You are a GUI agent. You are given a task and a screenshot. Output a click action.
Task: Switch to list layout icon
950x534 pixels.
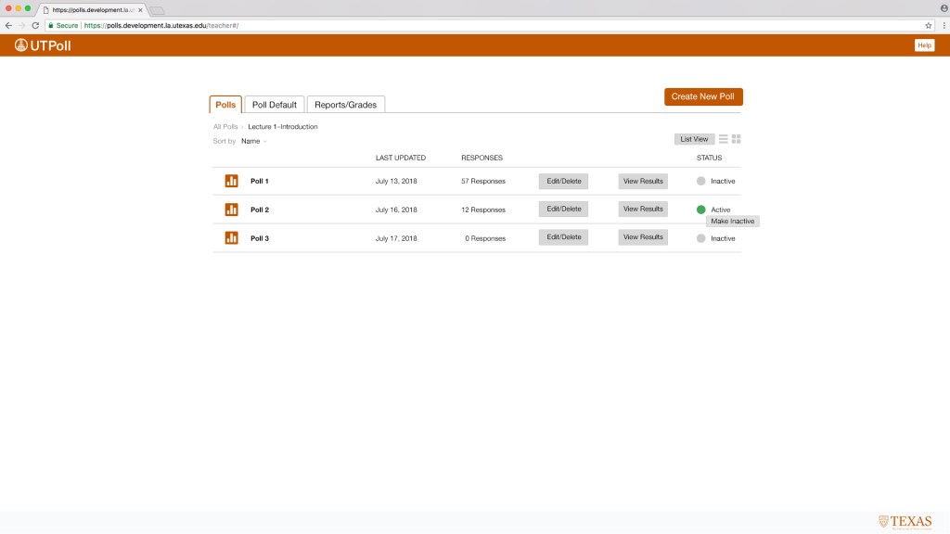724,139
